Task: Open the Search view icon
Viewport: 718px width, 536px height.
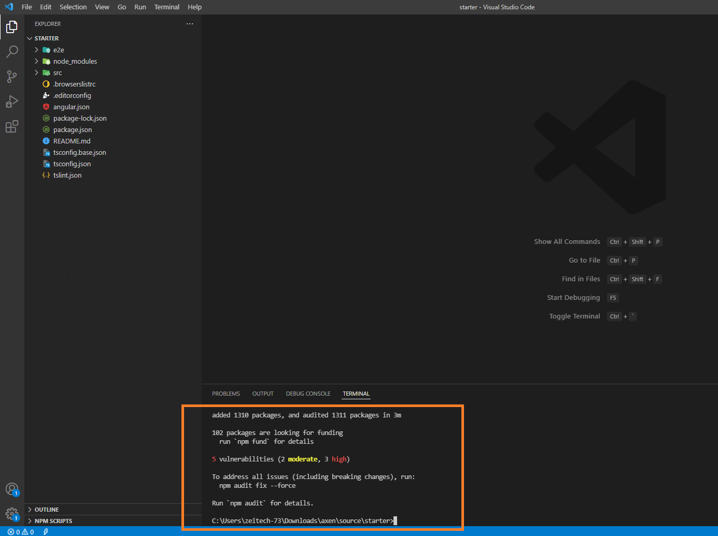Action: (12, 51)
